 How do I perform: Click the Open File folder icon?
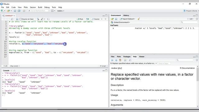8,11
